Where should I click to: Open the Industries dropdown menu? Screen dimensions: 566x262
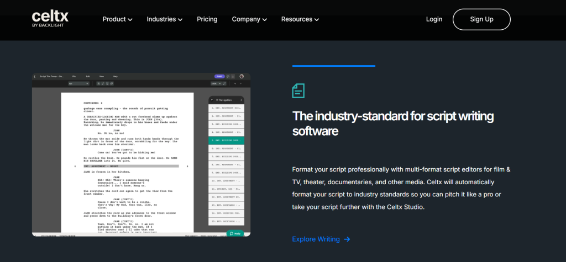164,19
